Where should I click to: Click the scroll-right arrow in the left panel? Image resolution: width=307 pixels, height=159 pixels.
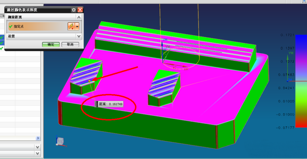pyautogui.click(x=38, y=138)
